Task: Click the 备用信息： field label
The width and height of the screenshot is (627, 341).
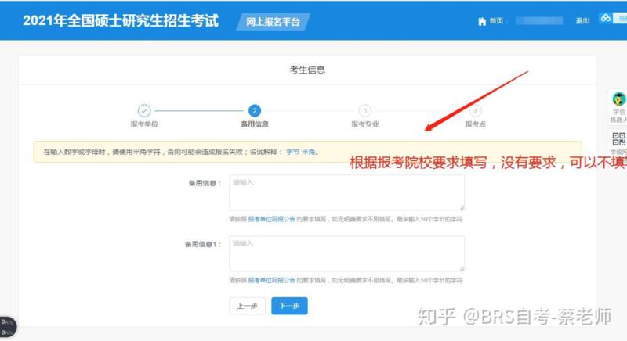Action: pos(205,184)
